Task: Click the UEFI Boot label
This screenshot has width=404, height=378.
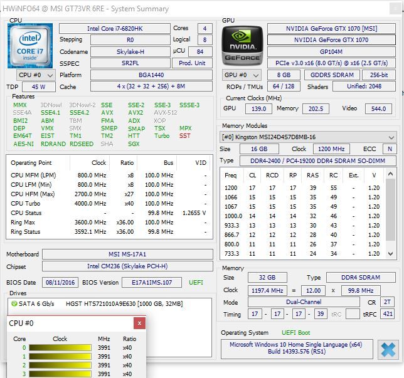Action: point(295,333)
